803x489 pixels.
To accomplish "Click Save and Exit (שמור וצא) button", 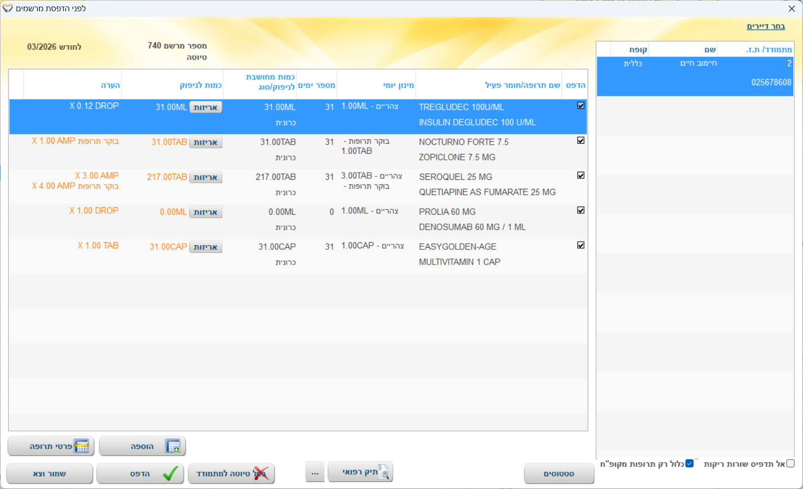I will tap(50, 474).
